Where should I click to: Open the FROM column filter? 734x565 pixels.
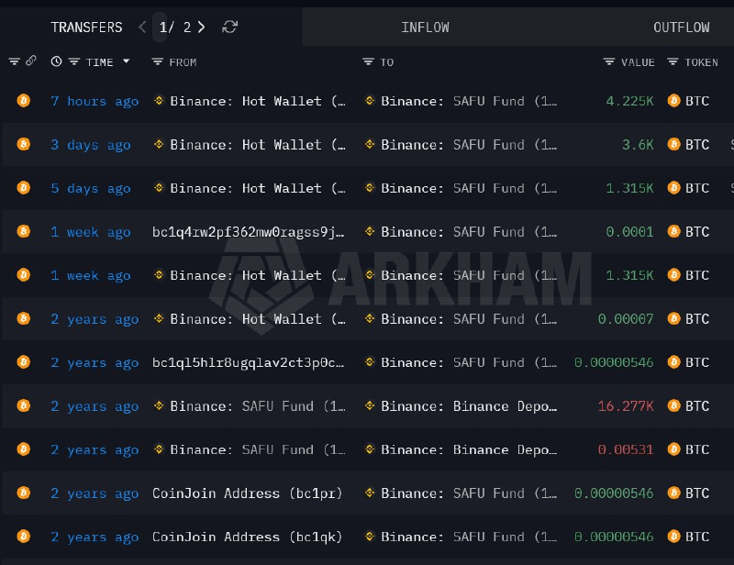157,61
